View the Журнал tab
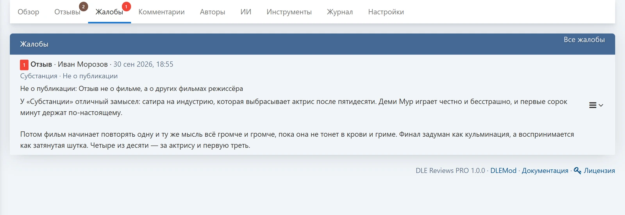625x215 pixels. [340, 12]
